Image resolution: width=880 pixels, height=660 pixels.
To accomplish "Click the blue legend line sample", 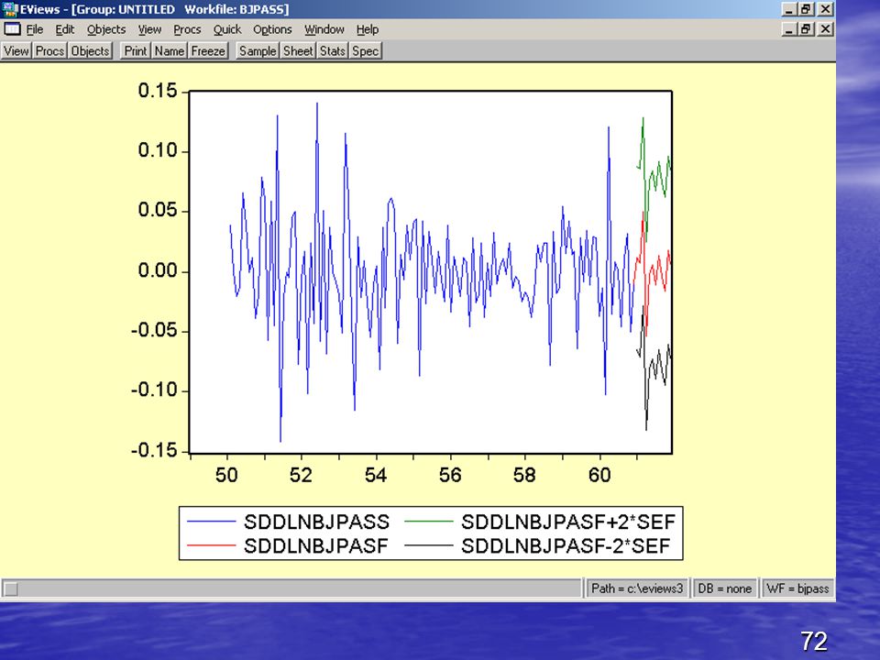I will coord(211,522).
